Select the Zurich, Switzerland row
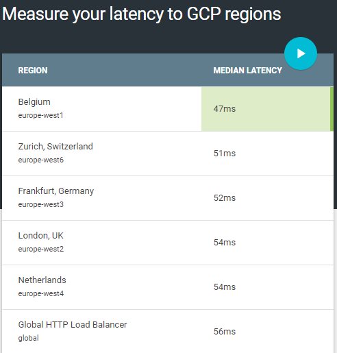 click(x=168, y=154)
